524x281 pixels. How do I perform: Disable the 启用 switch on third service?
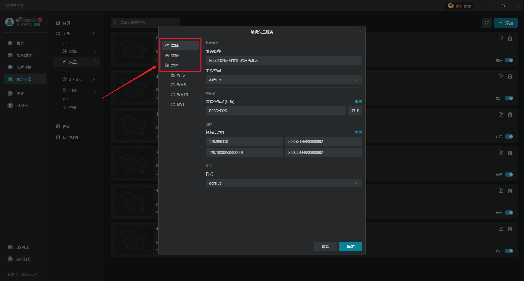click(509, 136)
